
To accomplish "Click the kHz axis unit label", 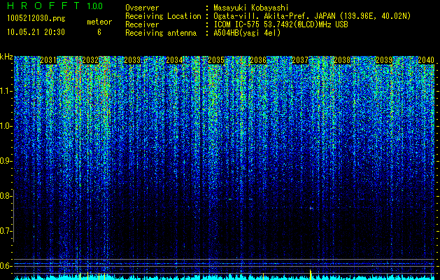I will [6, 57].
